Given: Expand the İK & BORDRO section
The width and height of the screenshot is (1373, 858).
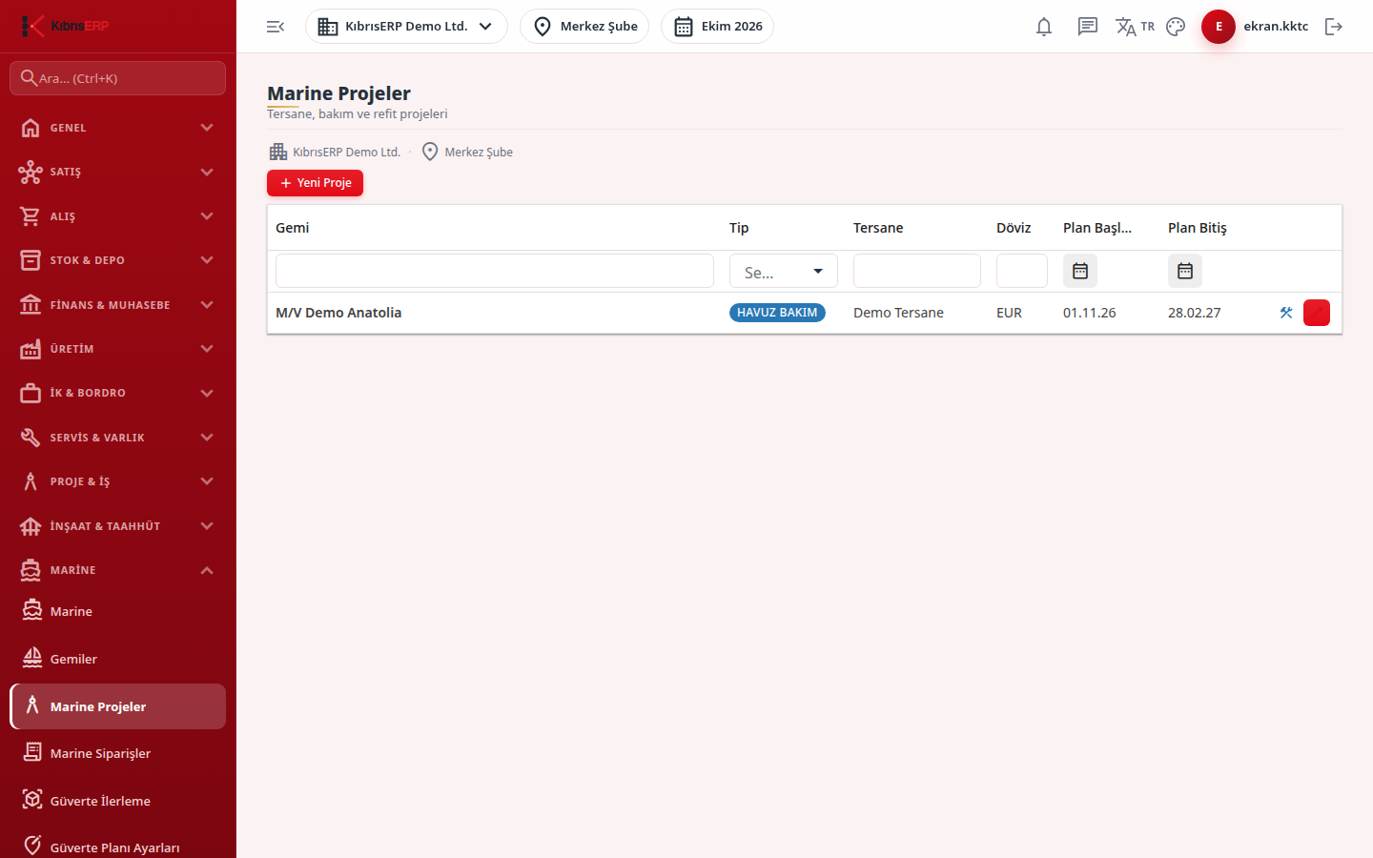Looking at the screenshot, I should click(x=118, y=393).
